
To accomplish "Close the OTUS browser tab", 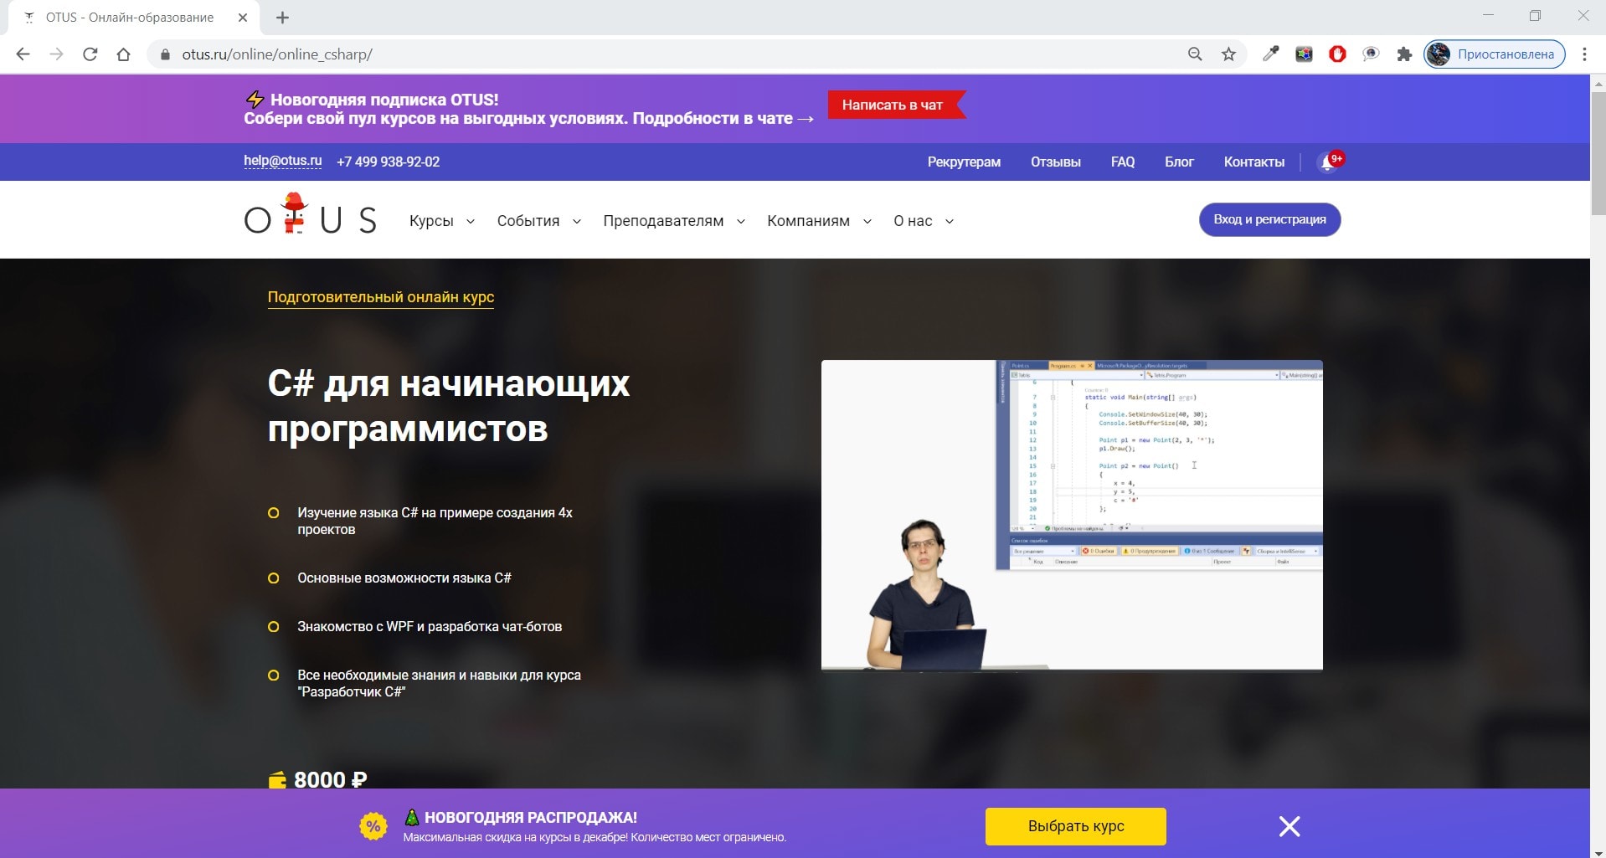I will [243, 18].
